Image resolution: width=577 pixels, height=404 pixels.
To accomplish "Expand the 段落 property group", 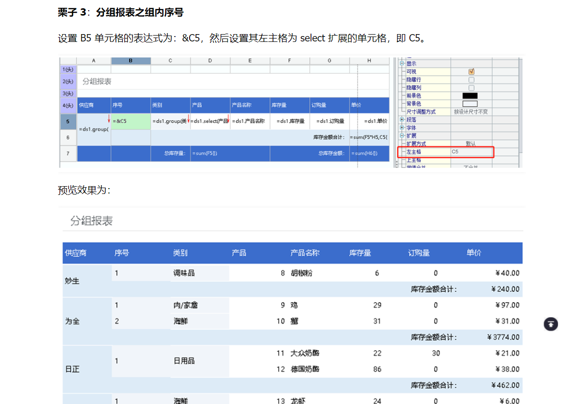I will click(x=402, y=120).
